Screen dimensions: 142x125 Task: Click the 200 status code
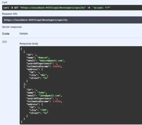pyautogui.click(x=5, y=42)
